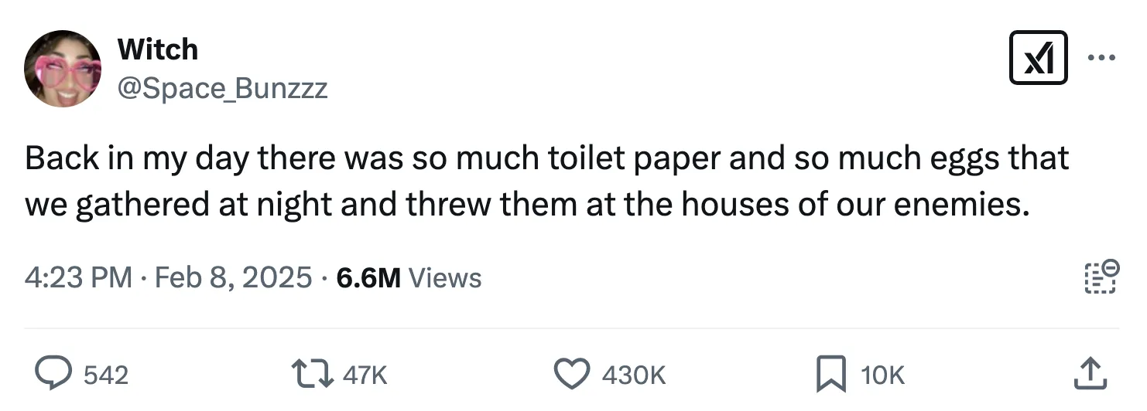
Task: Click the 10K bookmarks count
Action: click(x=882, y=375)
